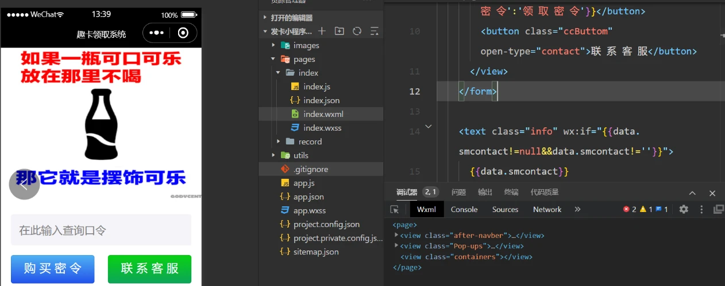Collapse all folders in the explorer
The height and width of the screenshot is (286, 725).
coord(375,31)
